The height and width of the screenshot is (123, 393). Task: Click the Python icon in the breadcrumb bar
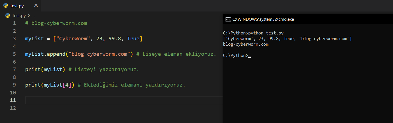click(x=8, y=16)
